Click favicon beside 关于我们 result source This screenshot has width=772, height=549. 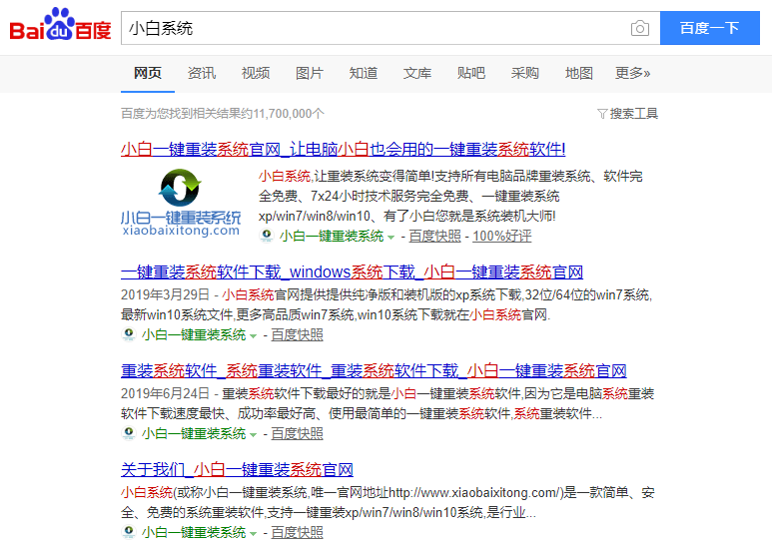[x=129, y=532]
